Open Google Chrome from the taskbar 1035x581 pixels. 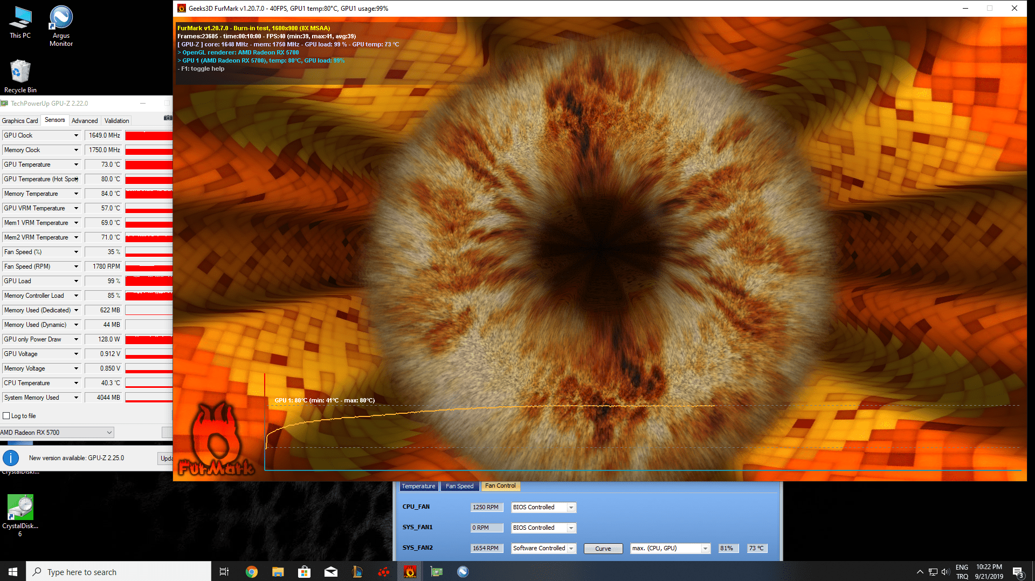coord(252,572)
